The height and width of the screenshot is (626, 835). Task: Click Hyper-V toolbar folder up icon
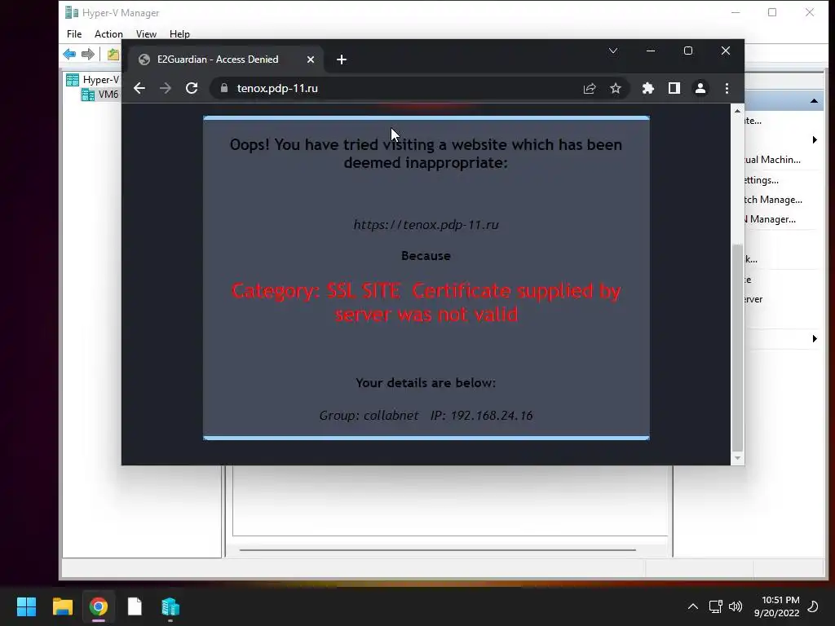(x=113, y=54)
